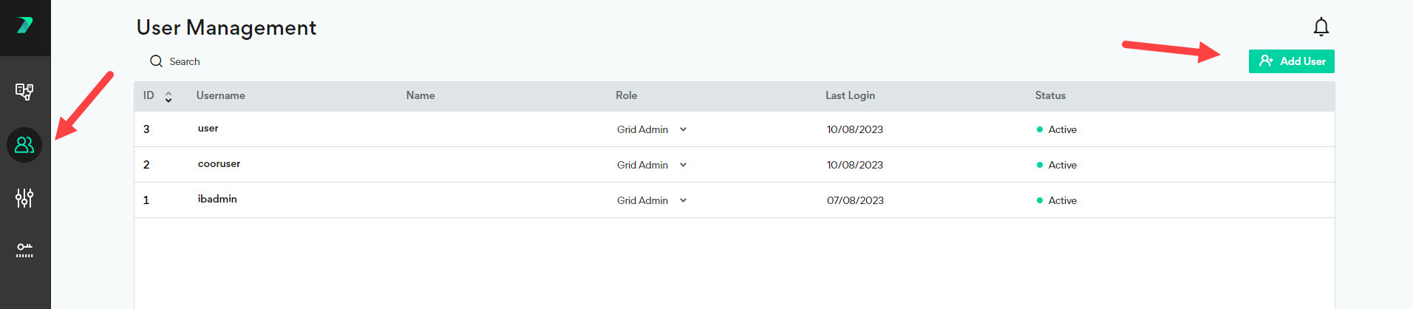Click the Status column header
The width and height of the screenshot is (1413, 309).
[x=1050, y=95]
